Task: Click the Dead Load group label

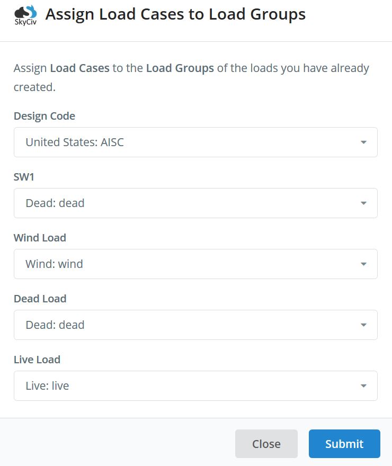Action: click(x=40, y=299)
